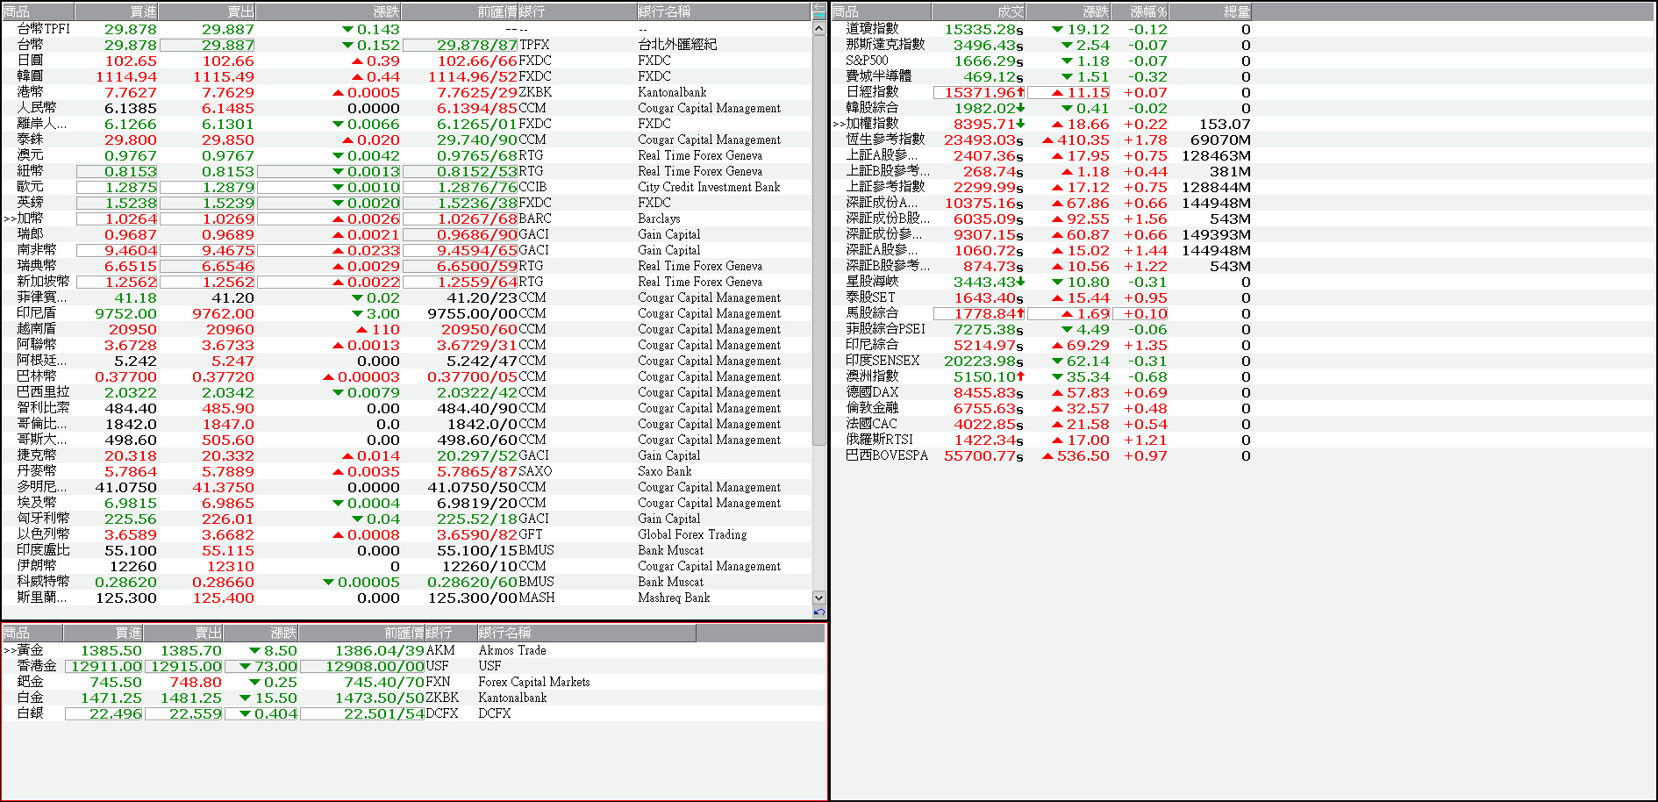
Task: Select the 黃金 gold row
Action: (413, 650)
